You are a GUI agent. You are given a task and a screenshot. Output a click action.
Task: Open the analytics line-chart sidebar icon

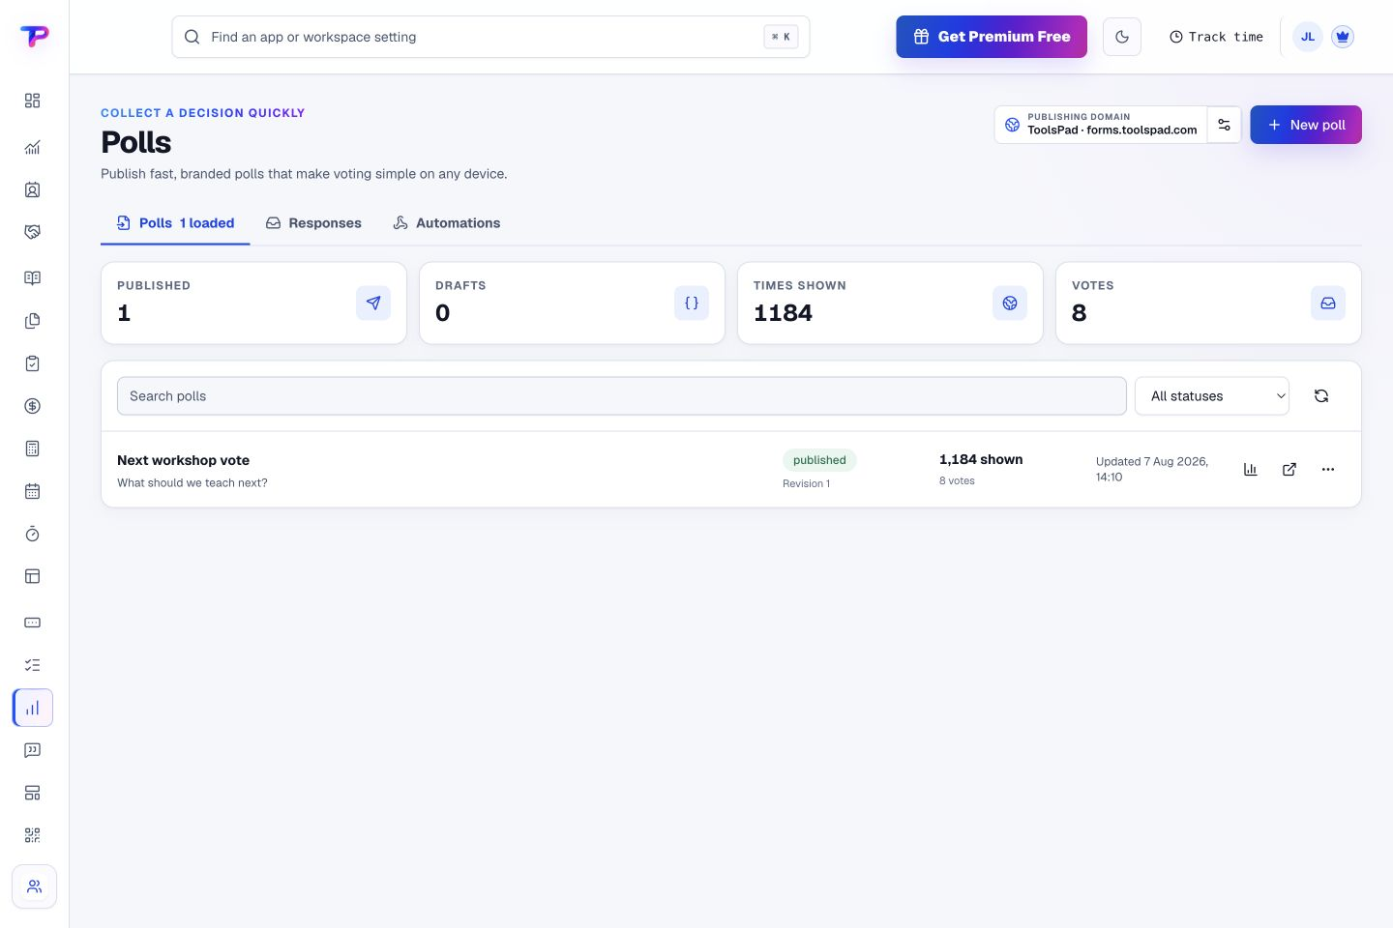click(x=32, y=147)
